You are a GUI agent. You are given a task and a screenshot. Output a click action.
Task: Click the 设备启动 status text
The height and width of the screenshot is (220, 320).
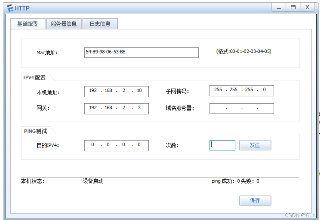click(x=93, y=181)
